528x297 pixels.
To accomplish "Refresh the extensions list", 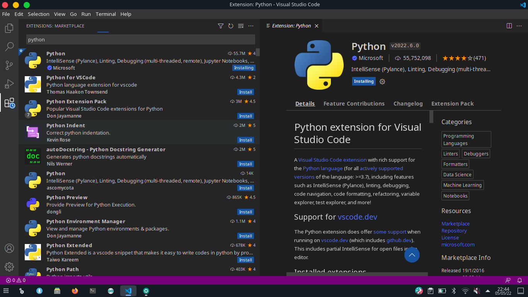I will coord(231,26).
